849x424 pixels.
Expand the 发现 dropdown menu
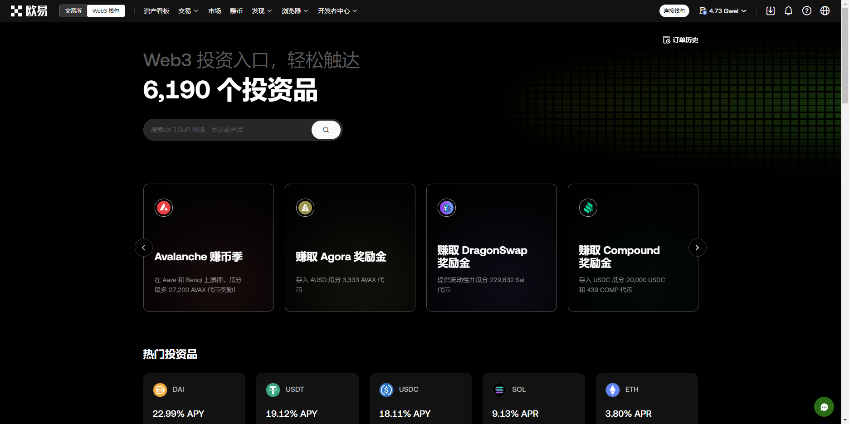[262, 11]
